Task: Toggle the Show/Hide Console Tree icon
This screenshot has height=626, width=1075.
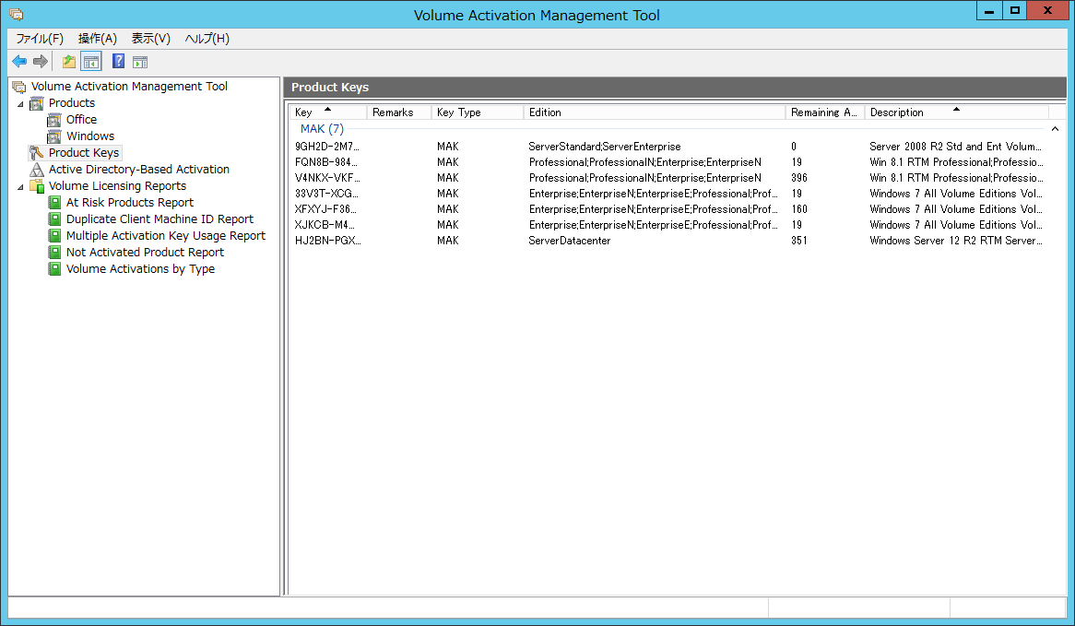Action: pyautogui.click(x=90, y=62)
